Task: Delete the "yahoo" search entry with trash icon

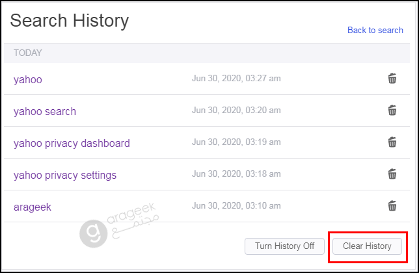Action: click(x=392, y=79)
